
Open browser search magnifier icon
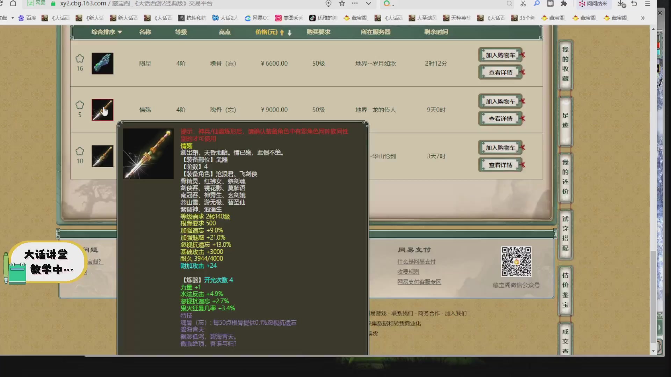click(x=510, y=4)
